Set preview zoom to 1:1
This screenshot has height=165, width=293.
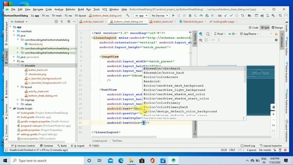tap(273, 125)
